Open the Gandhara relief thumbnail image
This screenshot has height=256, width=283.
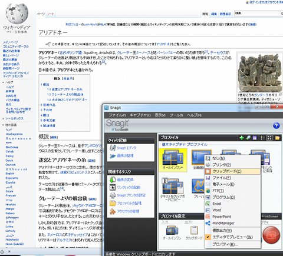[260, 72]
